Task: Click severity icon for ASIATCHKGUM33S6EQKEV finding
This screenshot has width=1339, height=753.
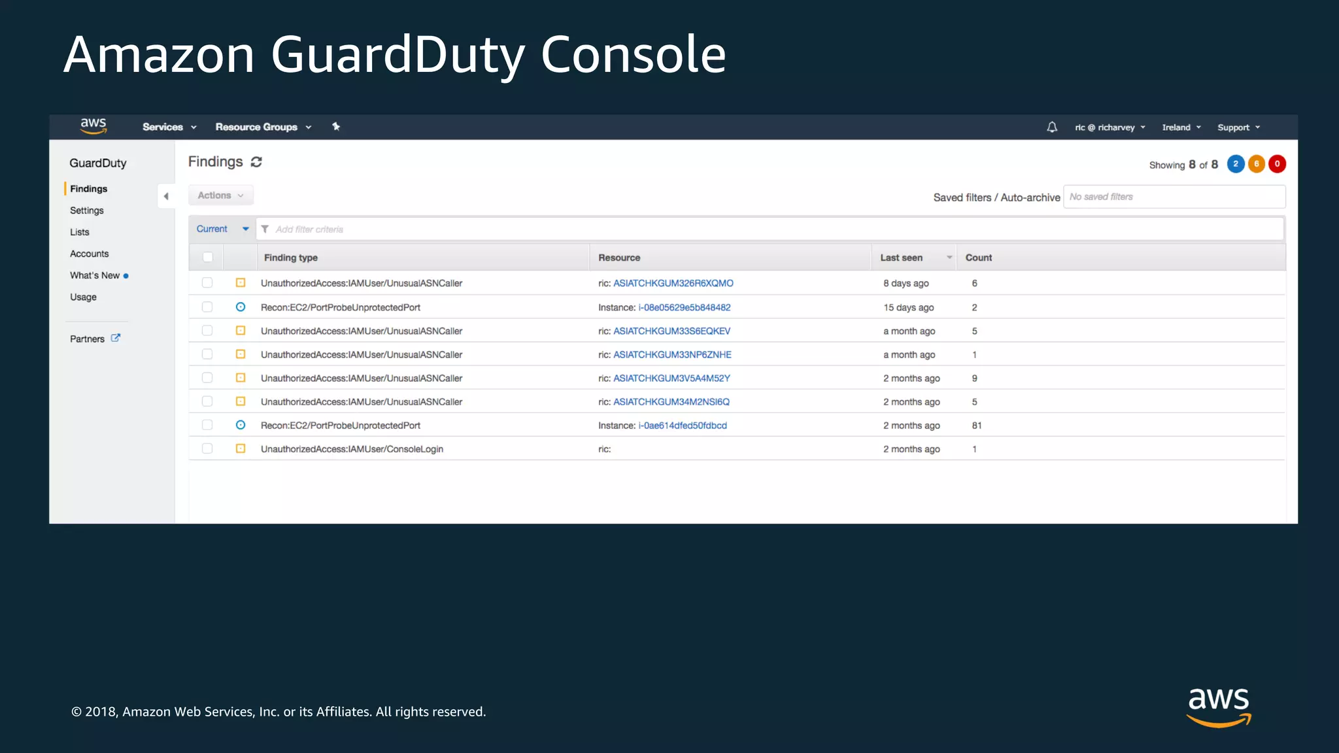Action: pyautogui.click(x=241, y=331)
